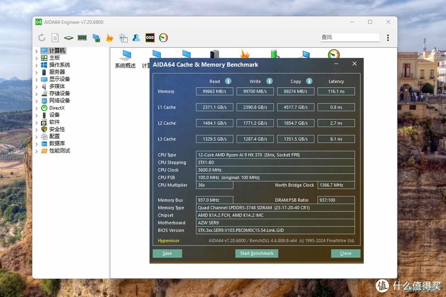
Task: Select 性能测试 tree item
Action: click(x=59, y=151)
